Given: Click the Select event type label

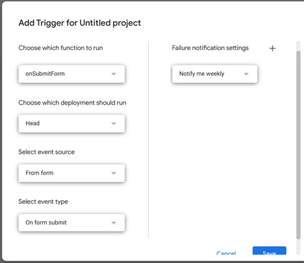Looking at the screenshot, I should 43,201.
